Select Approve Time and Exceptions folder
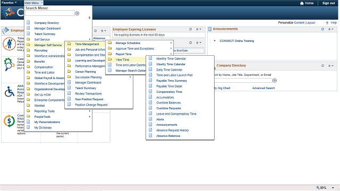Viewport: 340px width, 191px height. (134, 48)
